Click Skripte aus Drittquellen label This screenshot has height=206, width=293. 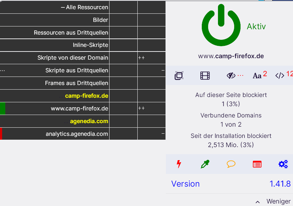coord(77,70)
